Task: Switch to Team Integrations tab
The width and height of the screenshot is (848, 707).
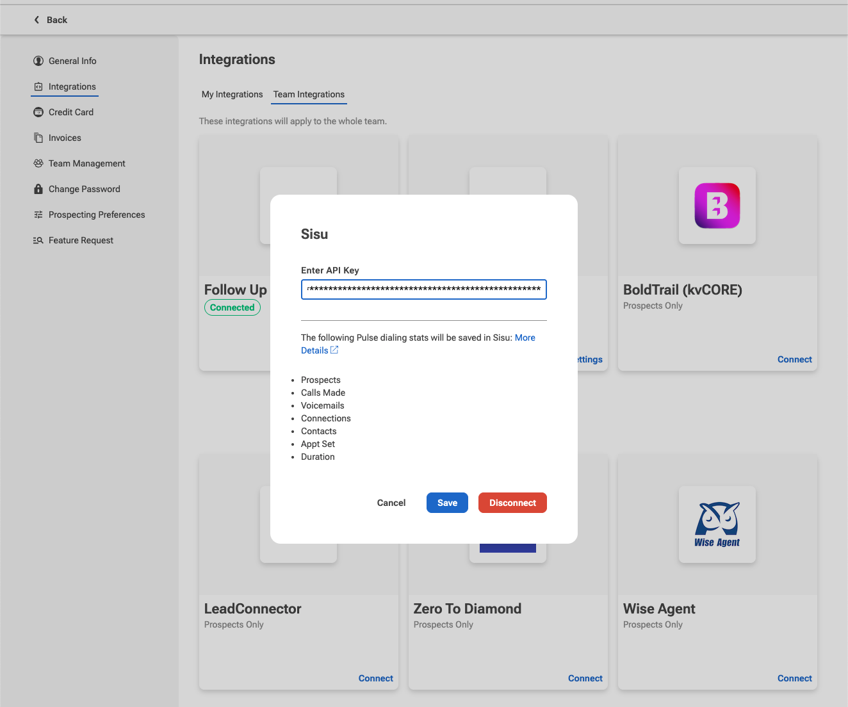Action: tap(309, 94)
